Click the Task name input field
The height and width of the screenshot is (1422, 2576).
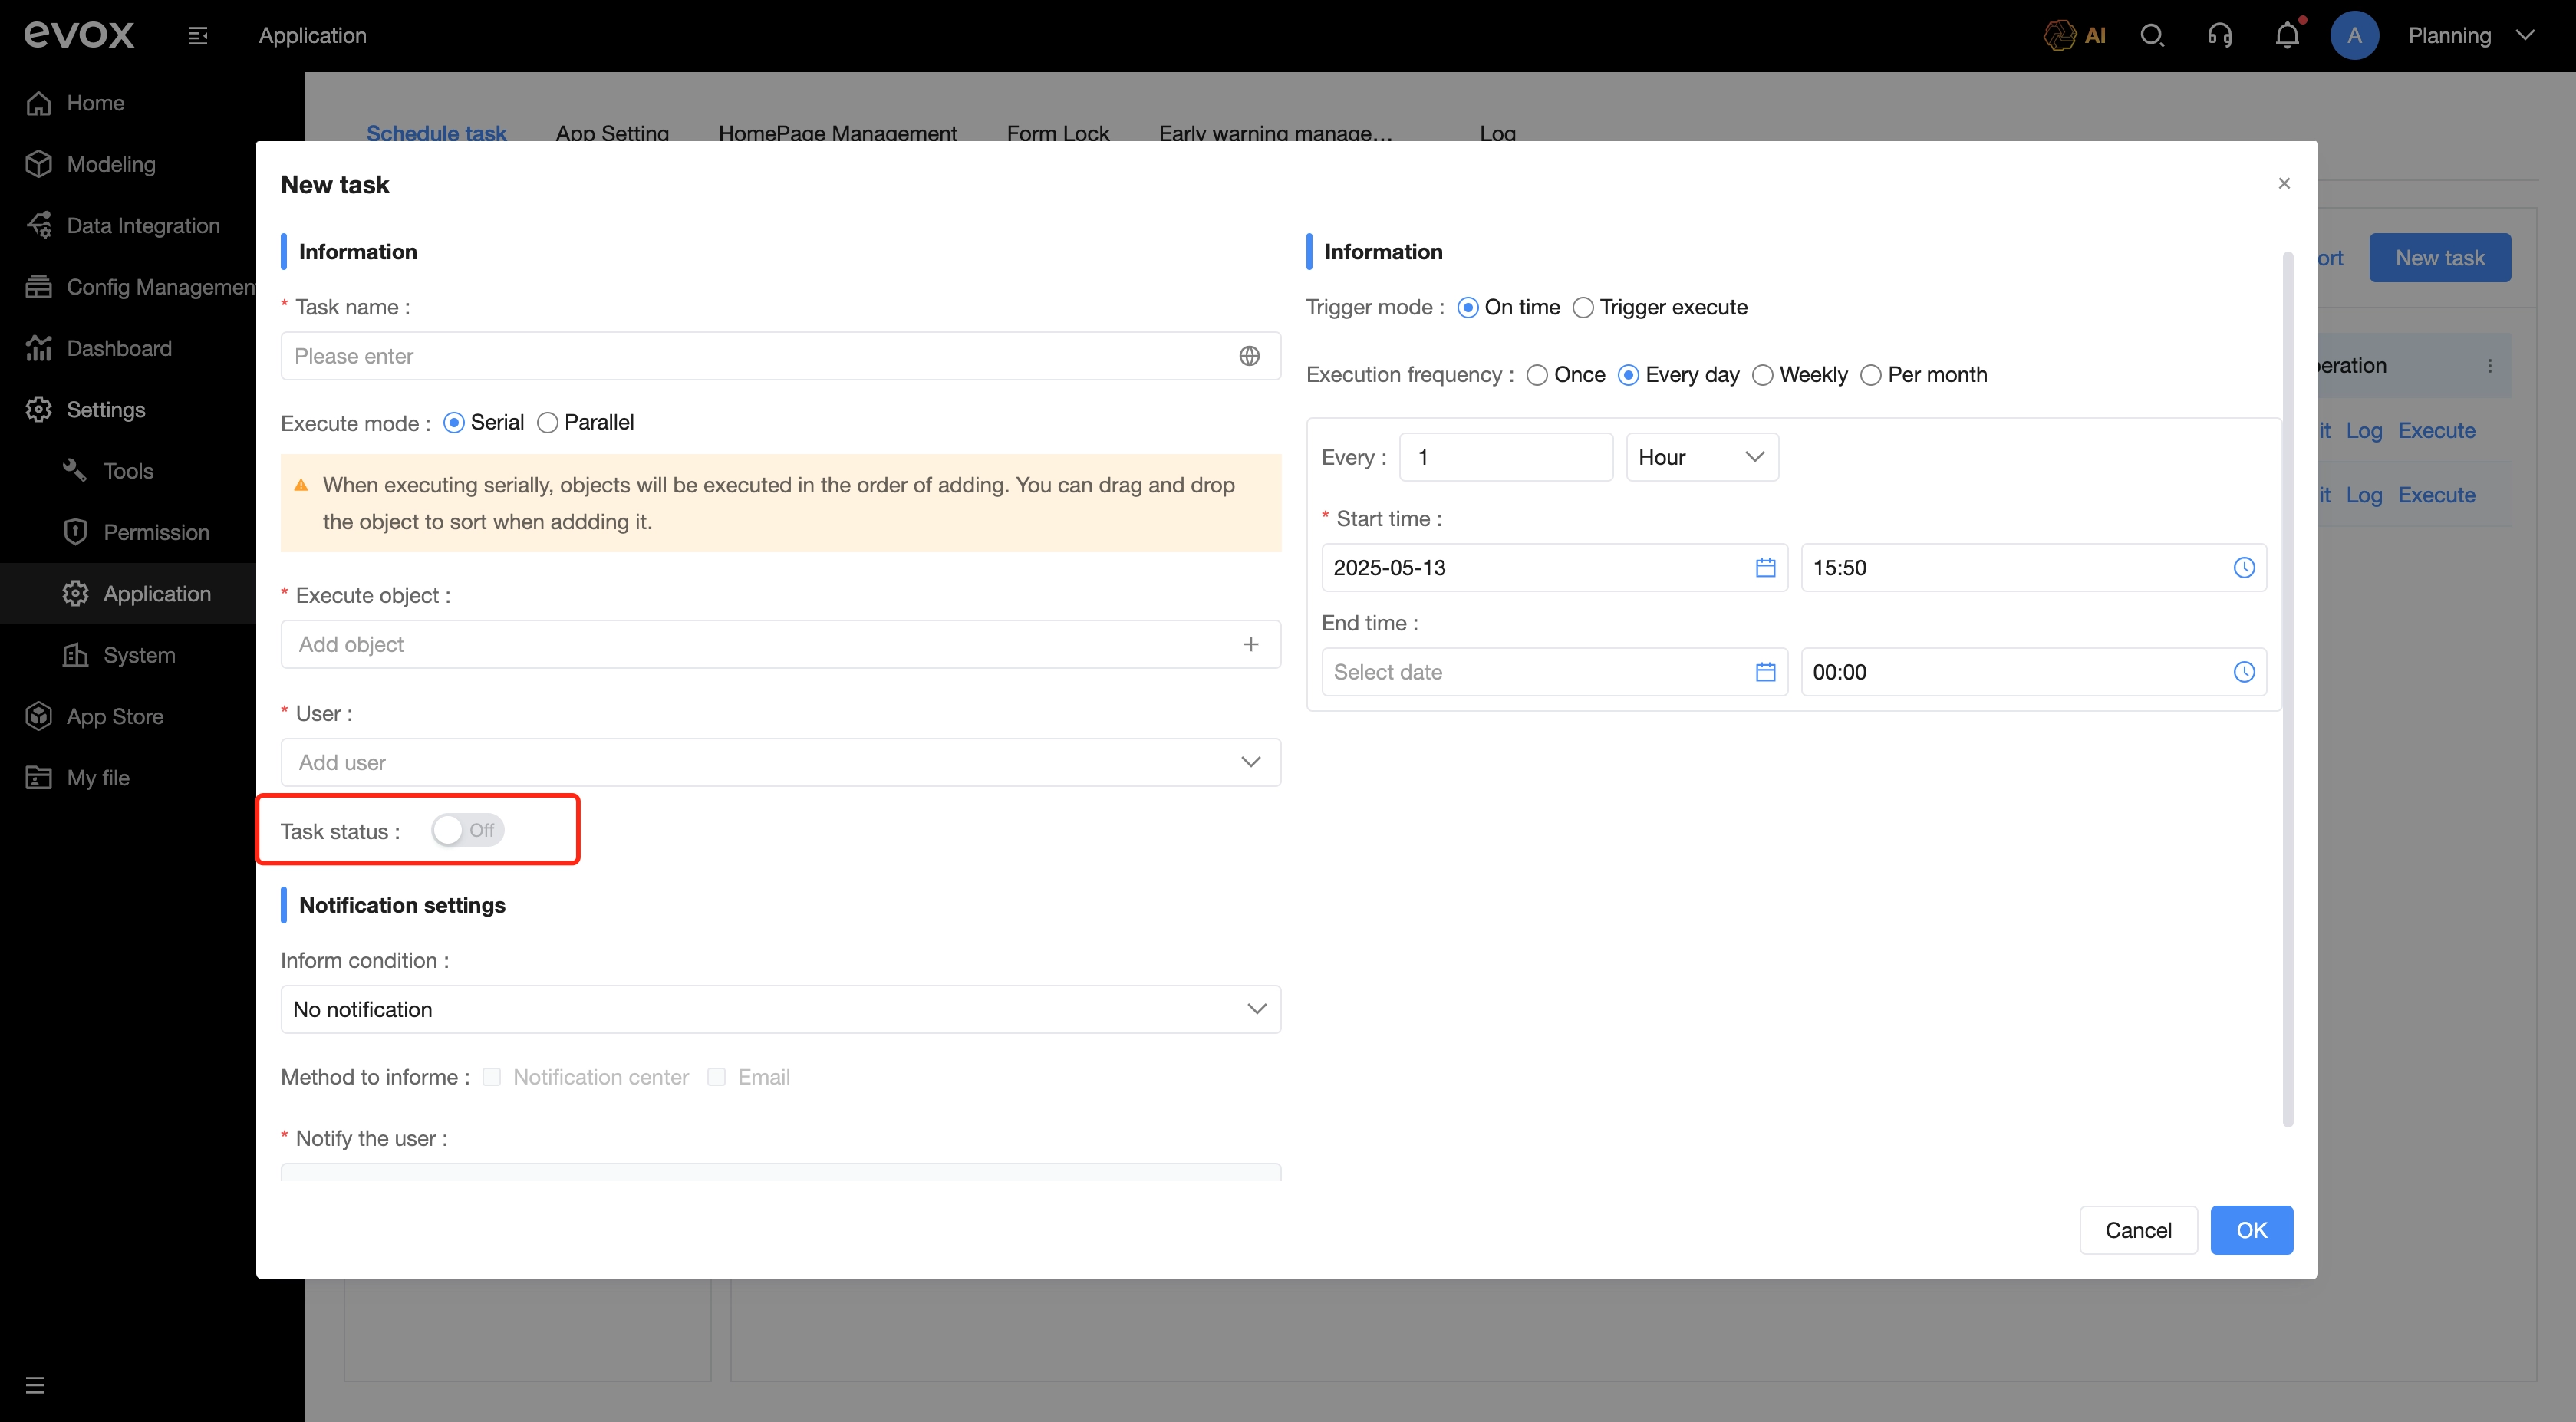780,356
